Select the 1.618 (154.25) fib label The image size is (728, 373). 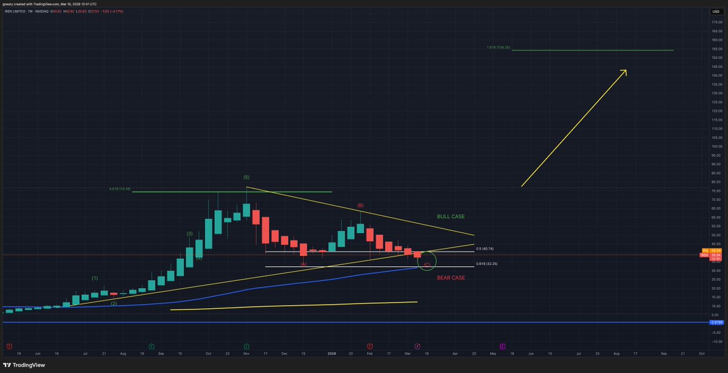pos(498,47)
